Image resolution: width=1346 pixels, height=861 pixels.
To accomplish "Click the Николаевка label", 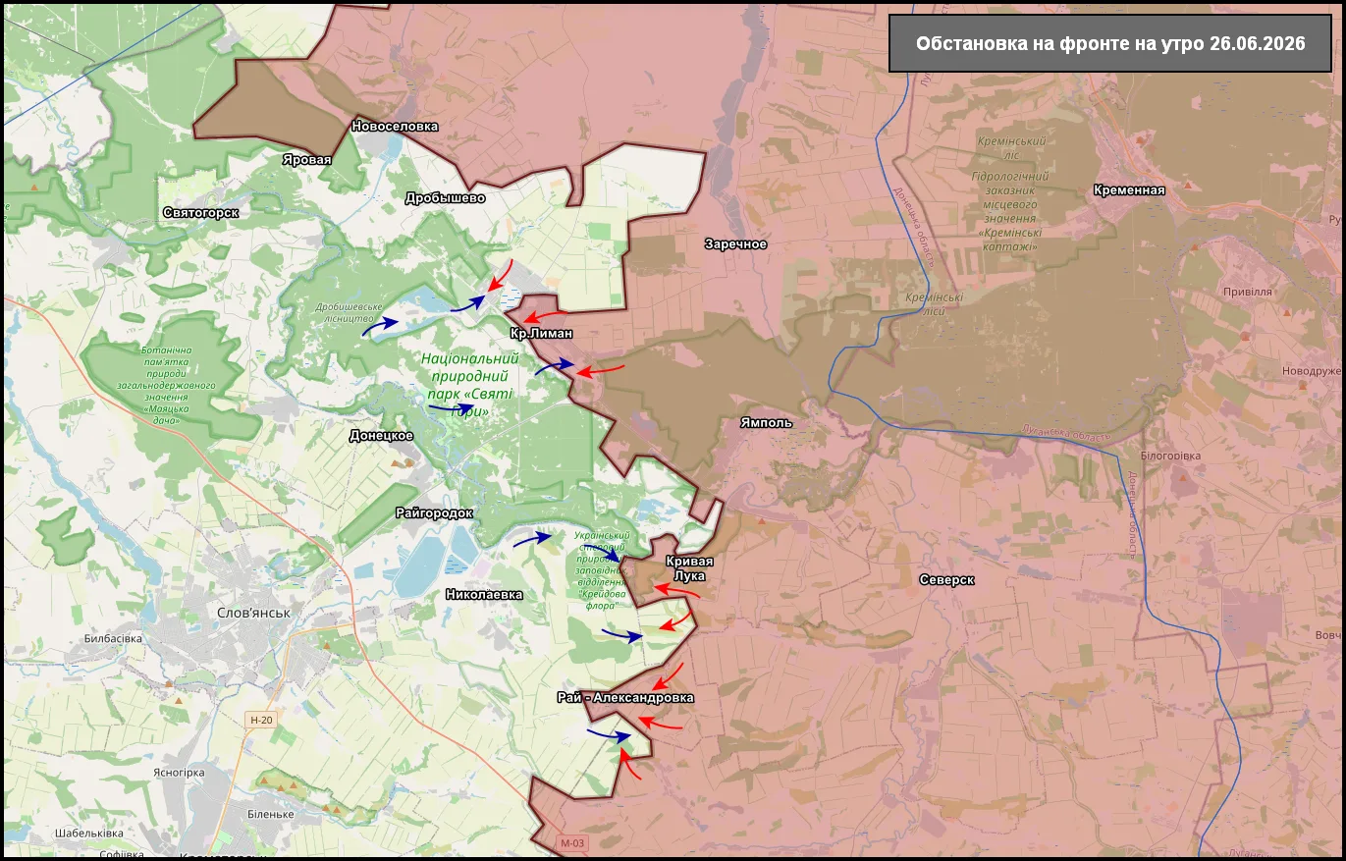I will tap(484, 594).
